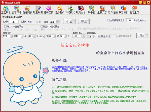
Task: Expand the birth year 2014 dropdown
Action: click(22, 36)
